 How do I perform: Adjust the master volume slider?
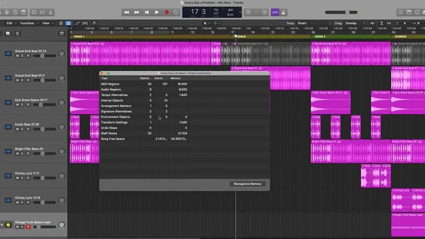[x=341, y=13]
